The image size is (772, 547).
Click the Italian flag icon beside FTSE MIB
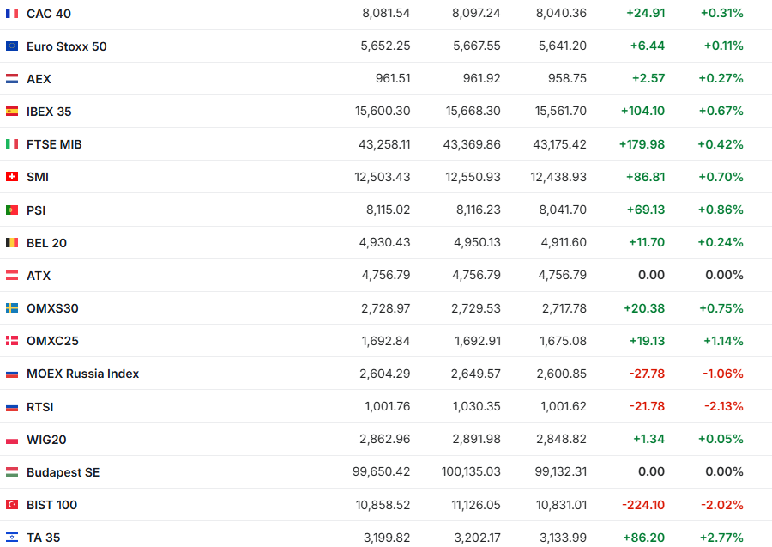pyautogui.click(x=12, y=144)
